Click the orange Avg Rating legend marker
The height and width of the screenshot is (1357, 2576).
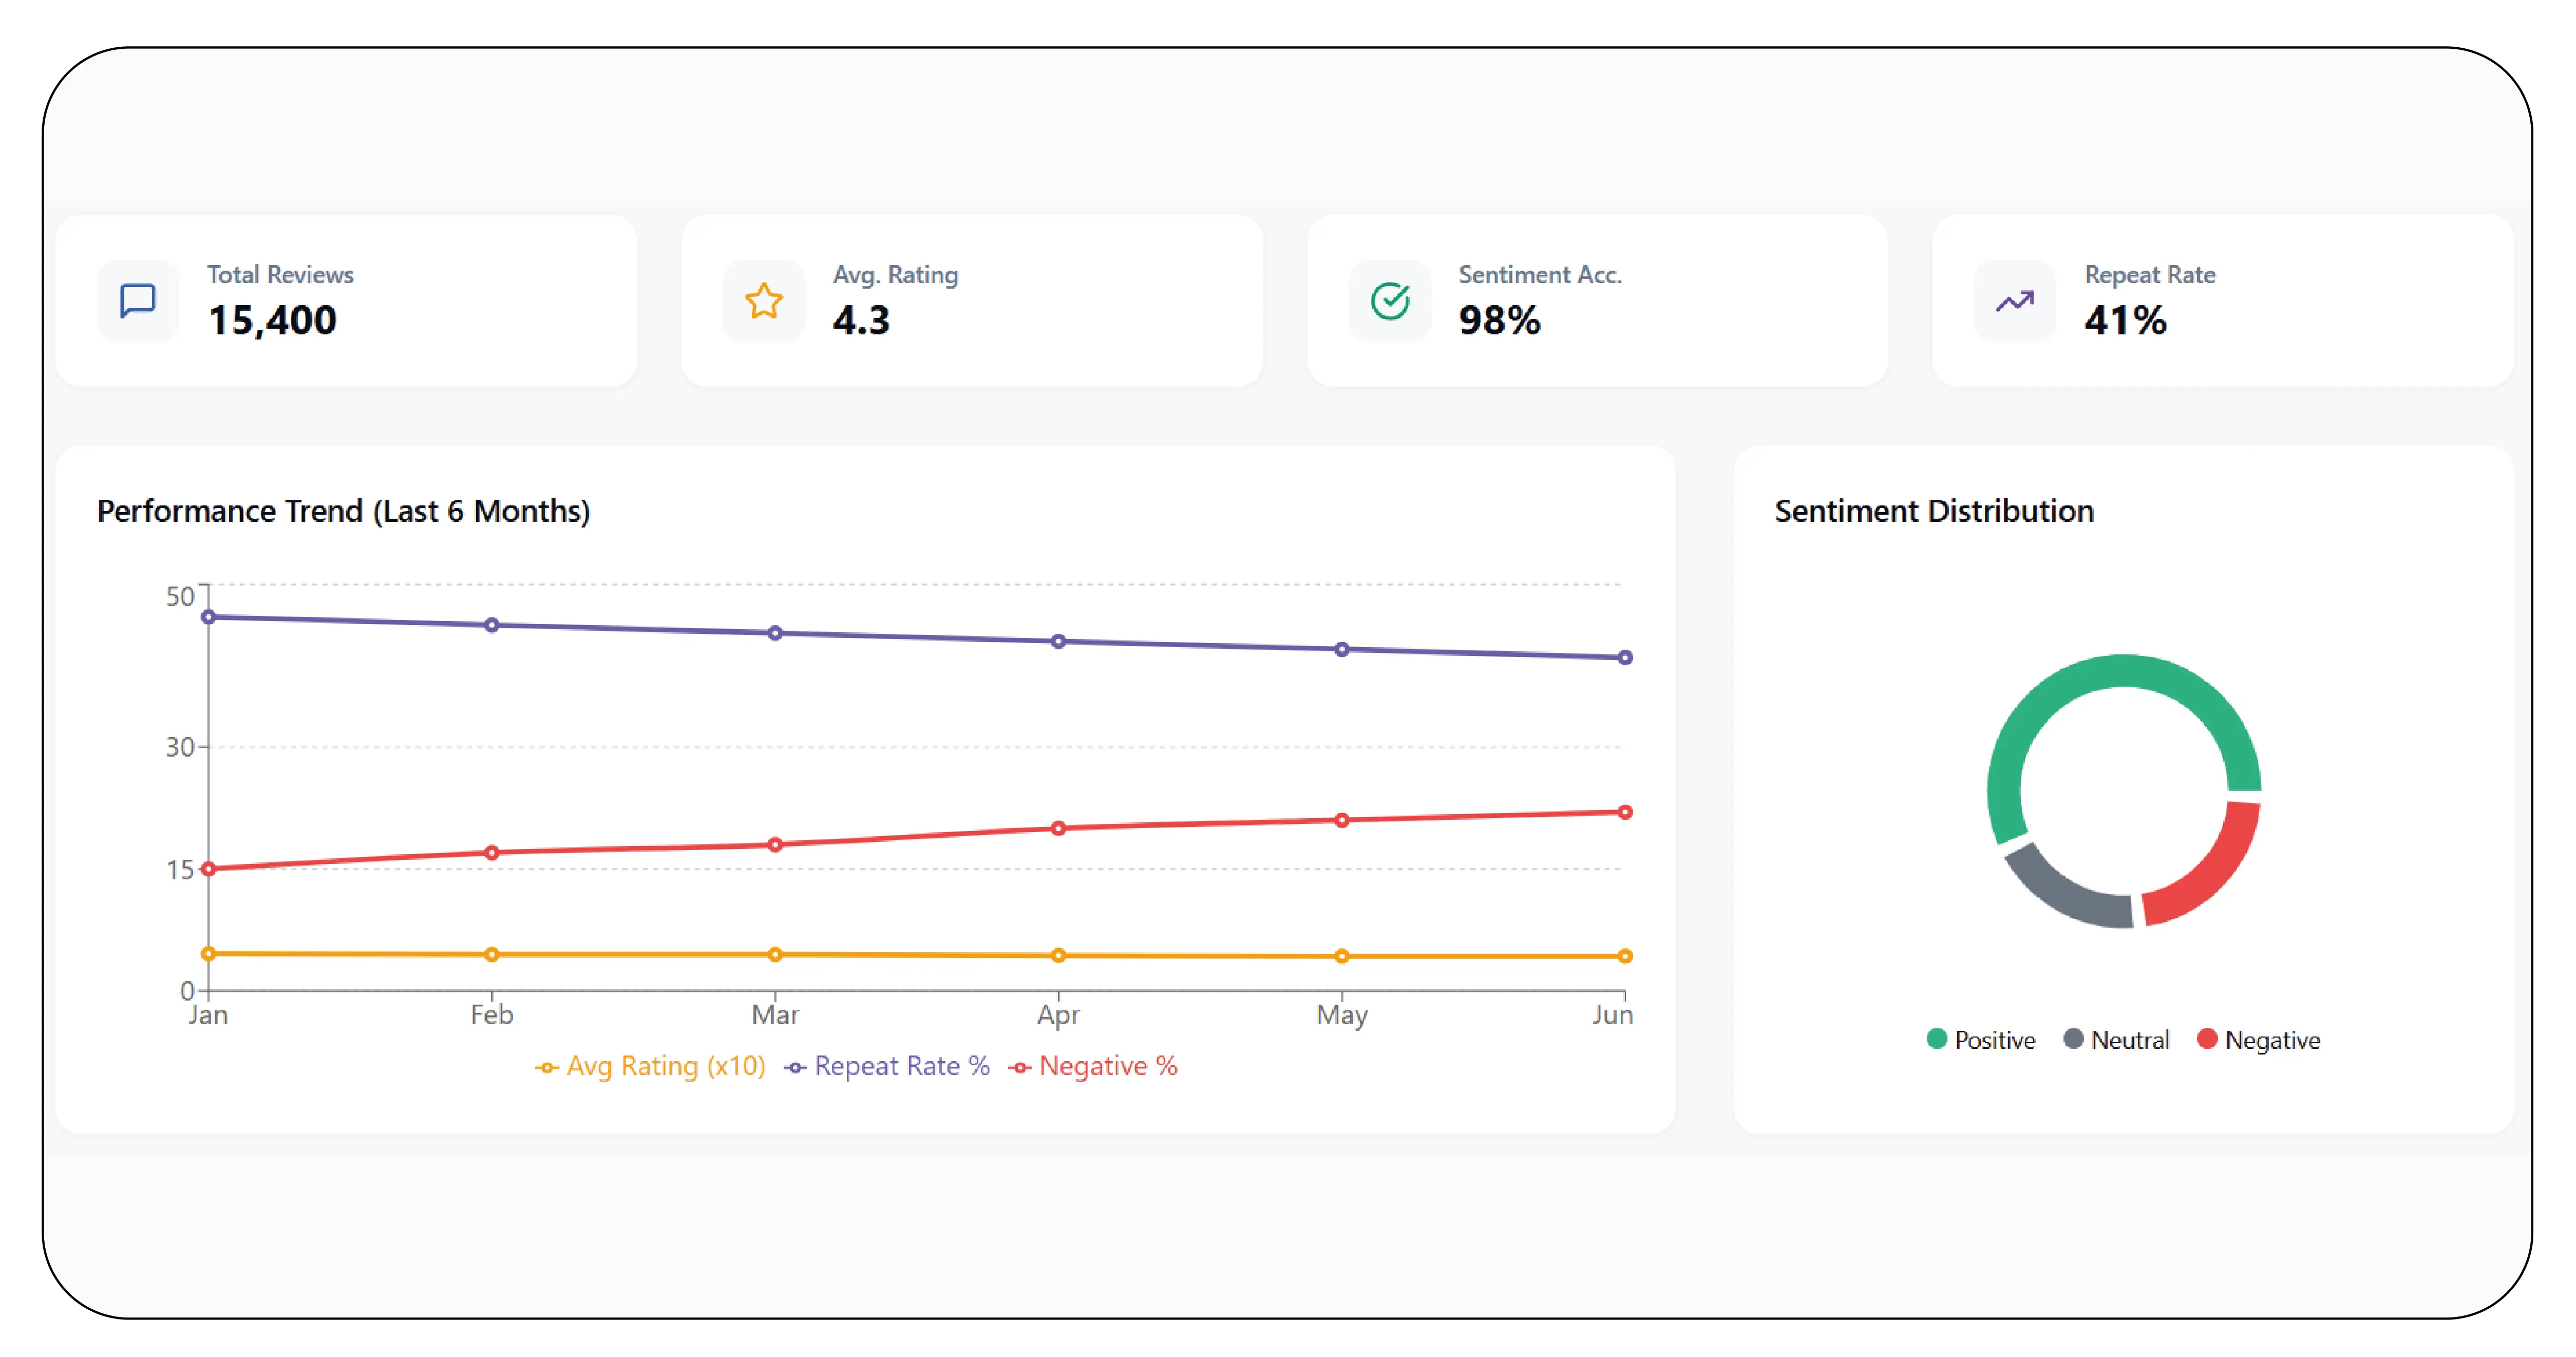(547, 1067)
